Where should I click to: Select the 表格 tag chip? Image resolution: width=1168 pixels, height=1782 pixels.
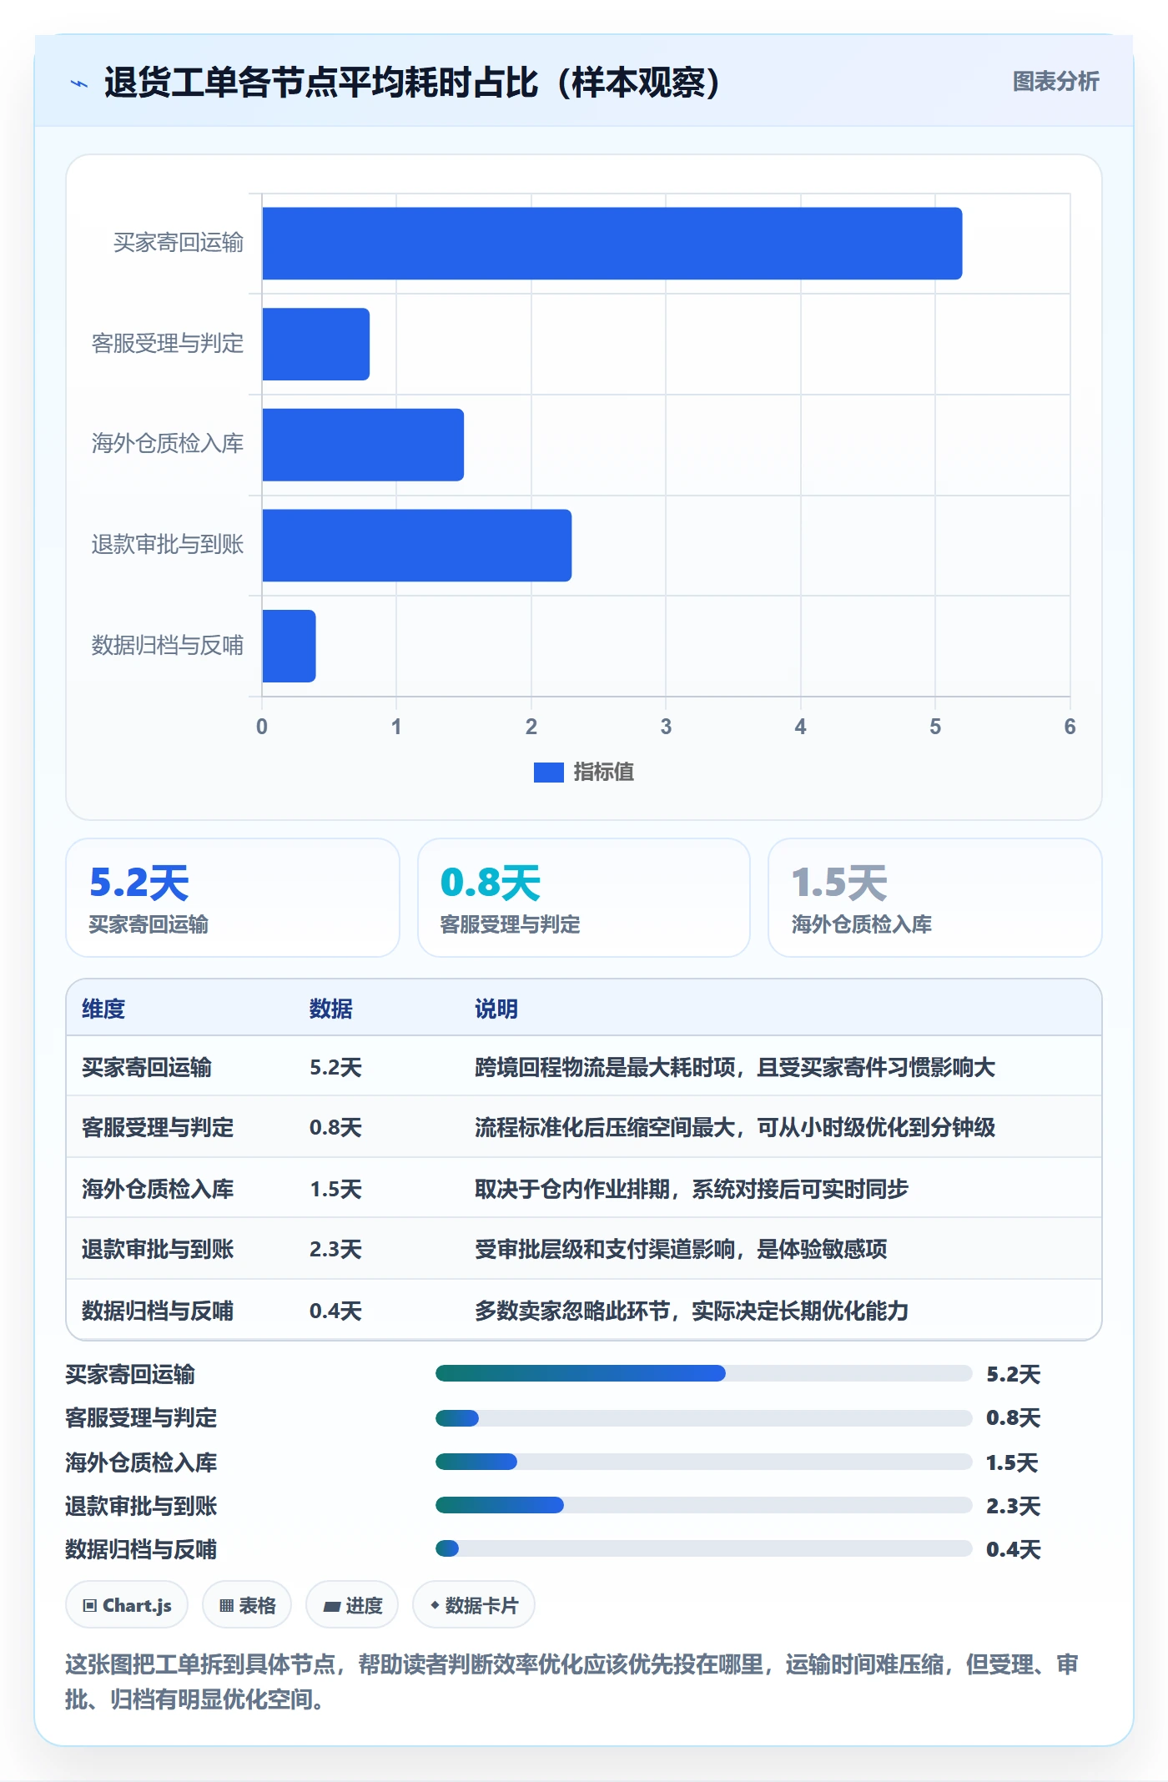coord(247,1605)
